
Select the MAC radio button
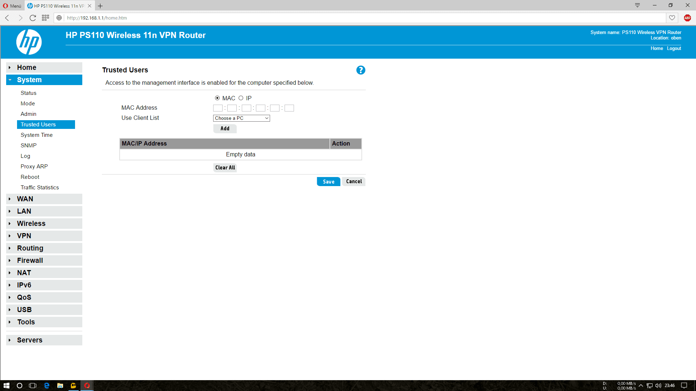tap(217, 98)
